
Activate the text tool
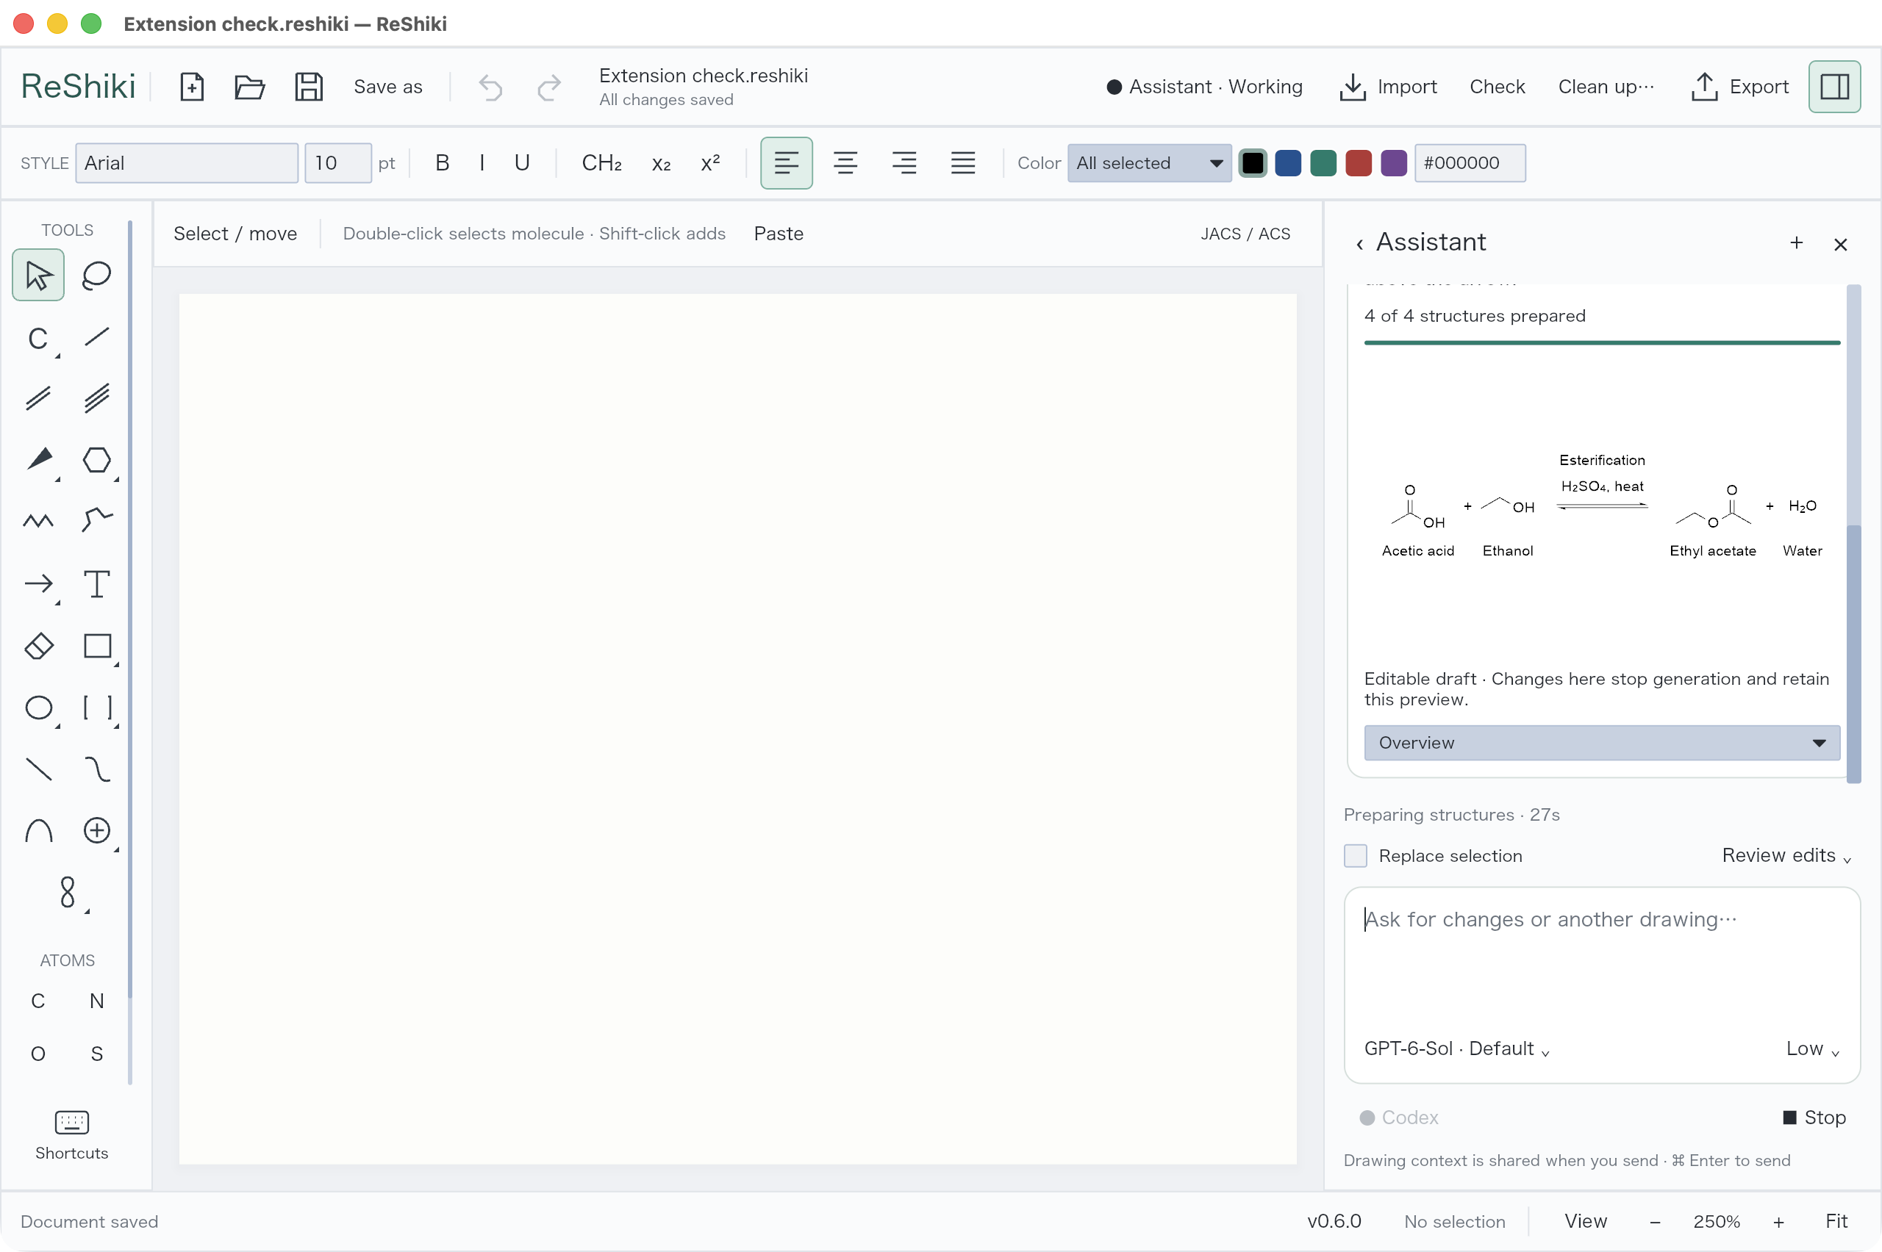(96, 583)
